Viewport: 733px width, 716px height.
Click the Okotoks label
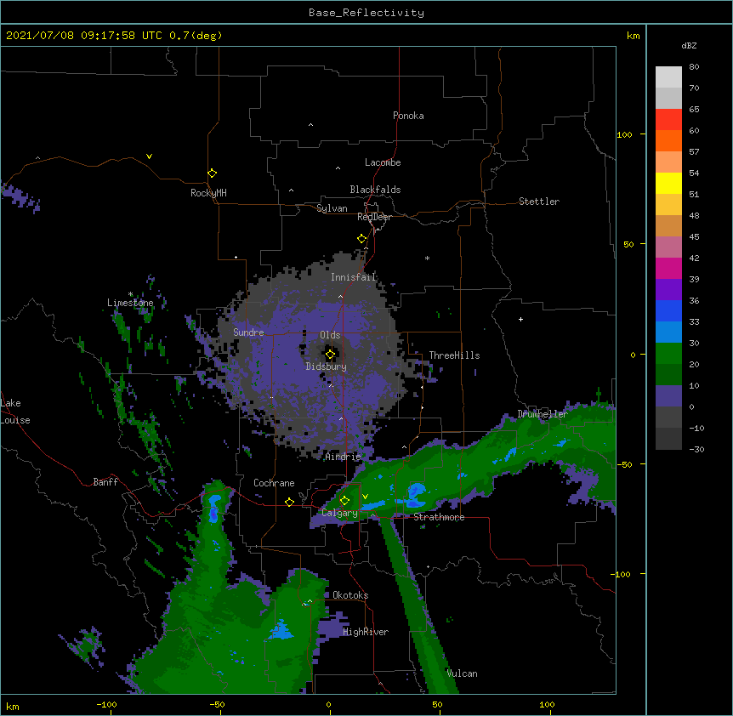(x=350, y=595)
